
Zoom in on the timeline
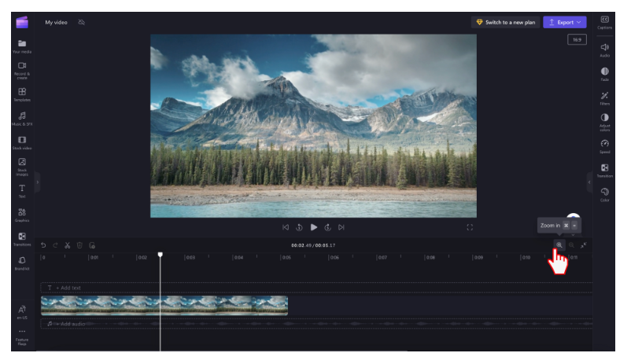(559, 245)
